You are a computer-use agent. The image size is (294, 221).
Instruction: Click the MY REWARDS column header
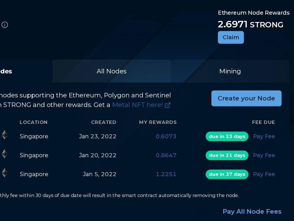click(x=158, y=122)
